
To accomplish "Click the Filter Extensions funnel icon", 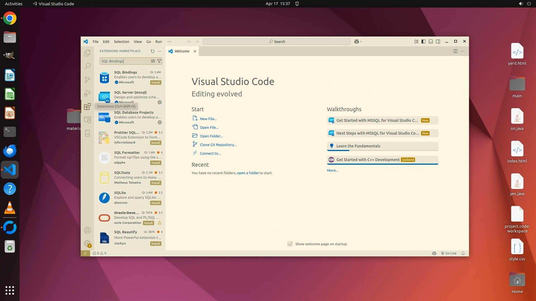I will point(159,61).
